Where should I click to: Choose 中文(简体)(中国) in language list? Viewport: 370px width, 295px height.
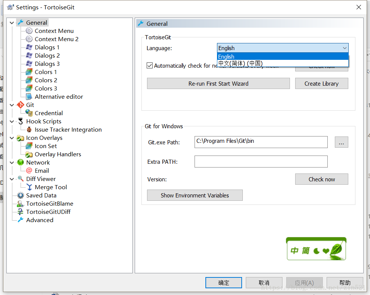282,63
